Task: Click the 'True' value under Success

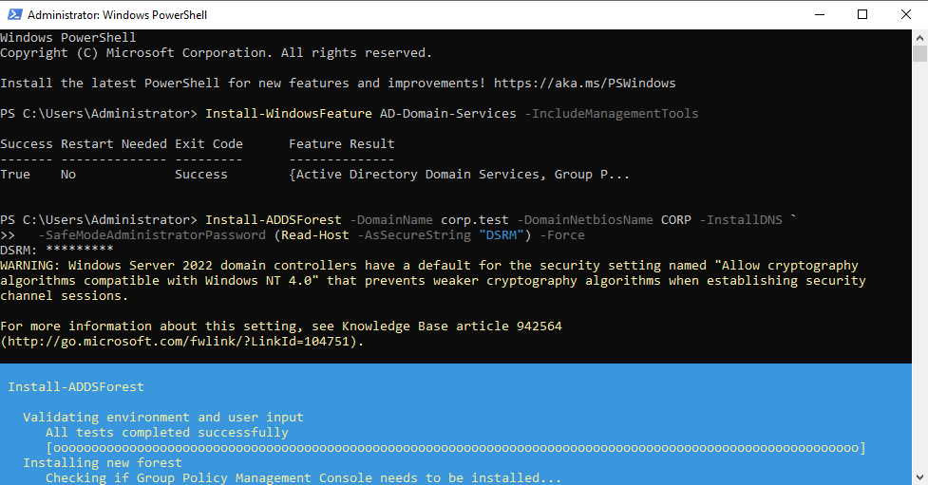Action: [x=15, y=175]
